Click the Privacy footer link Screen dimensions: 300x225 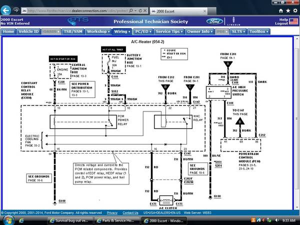click(x=112, y=213)
